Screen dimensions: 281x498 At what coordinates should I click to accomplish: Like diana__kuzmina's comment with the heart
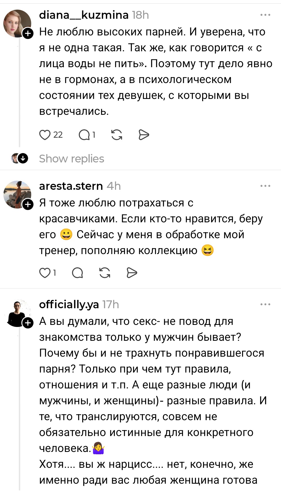45,135
